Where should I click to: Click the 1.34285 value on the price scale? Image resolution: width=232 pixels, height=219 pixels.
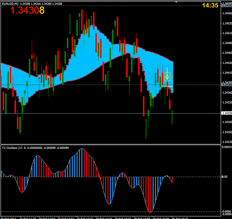(227, 122)
